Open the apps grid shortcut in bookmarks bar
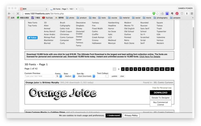201x126 pixels. click(x=11, y=18)
